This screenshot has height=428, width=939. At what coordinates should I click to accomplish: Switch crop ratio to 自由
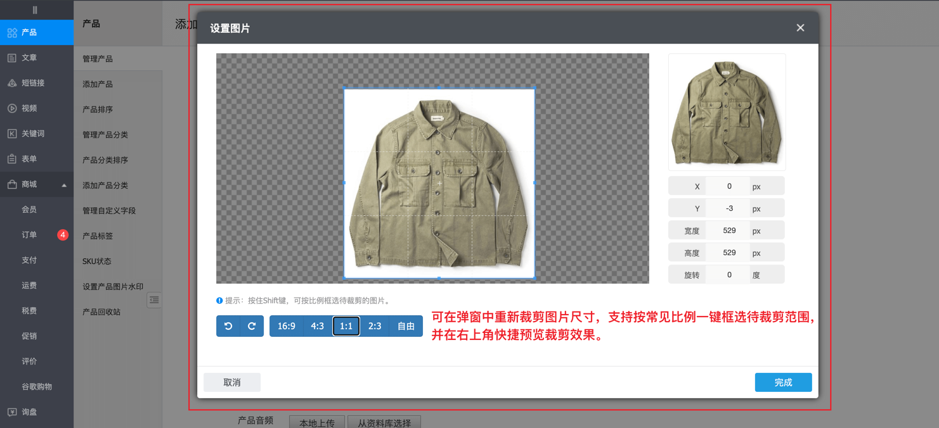(x=406, y=326)
